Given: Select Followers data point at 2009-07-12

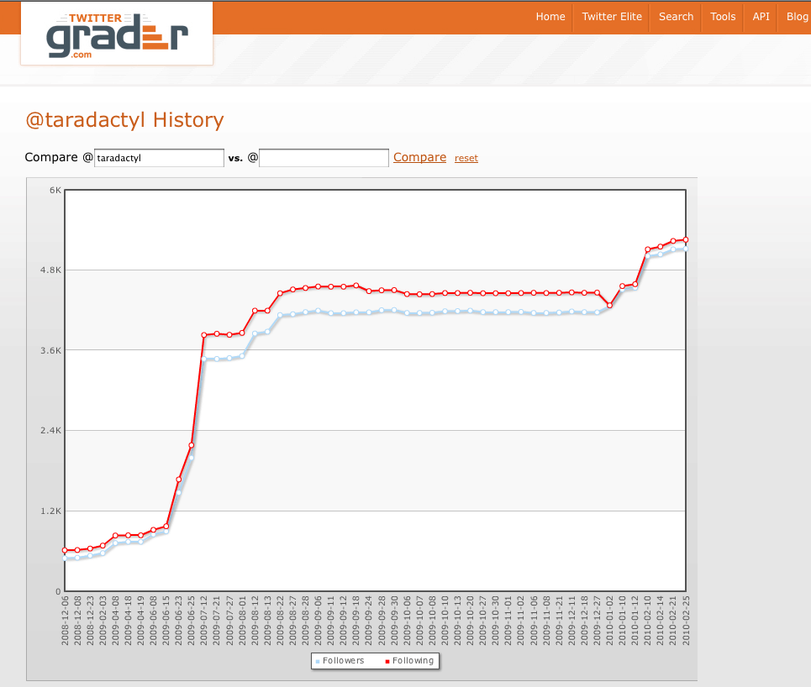Looking at the screenshot, I should [x=203, y=359].
